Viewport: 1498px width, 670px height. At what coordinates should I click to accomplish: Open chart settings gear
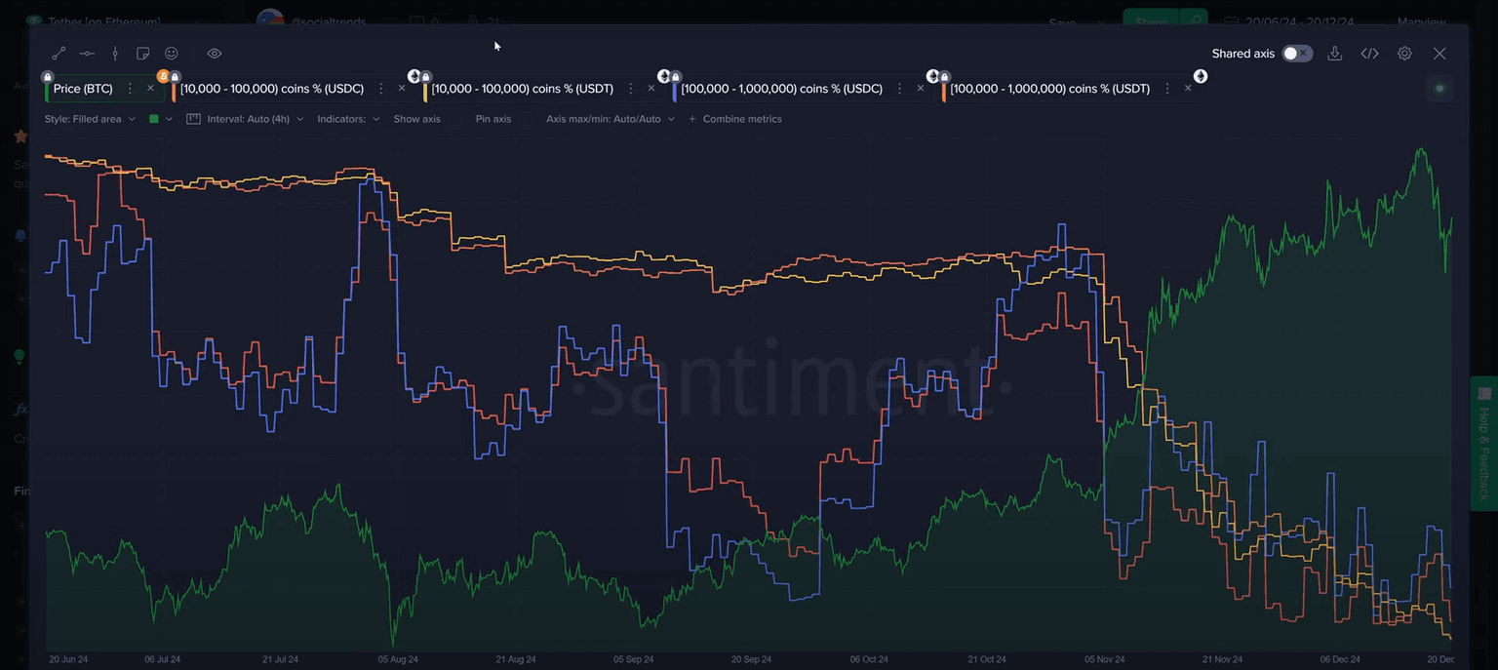(1404, 54)
